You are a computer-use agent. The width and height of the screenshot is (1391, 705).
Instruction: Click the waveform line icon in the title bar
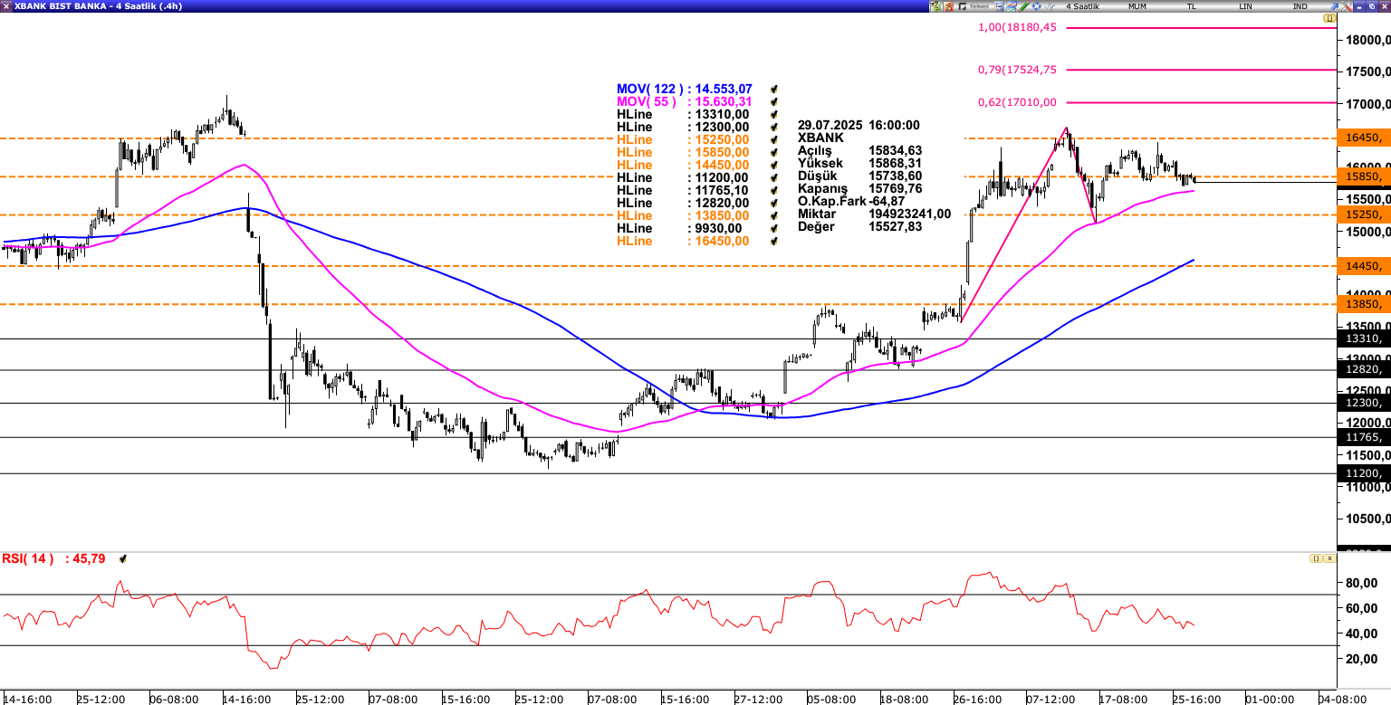[x=1050, y=6]
